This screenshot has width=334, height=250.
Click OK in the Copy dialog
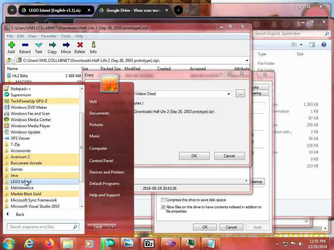click(194, 156)
